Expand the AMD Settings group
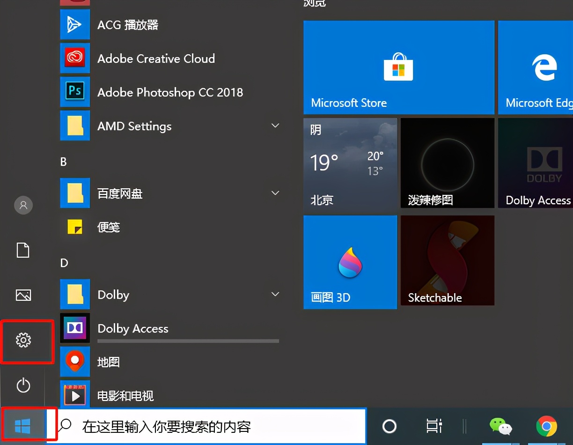Viewport: 573px width, 445px height. point(275,126)
